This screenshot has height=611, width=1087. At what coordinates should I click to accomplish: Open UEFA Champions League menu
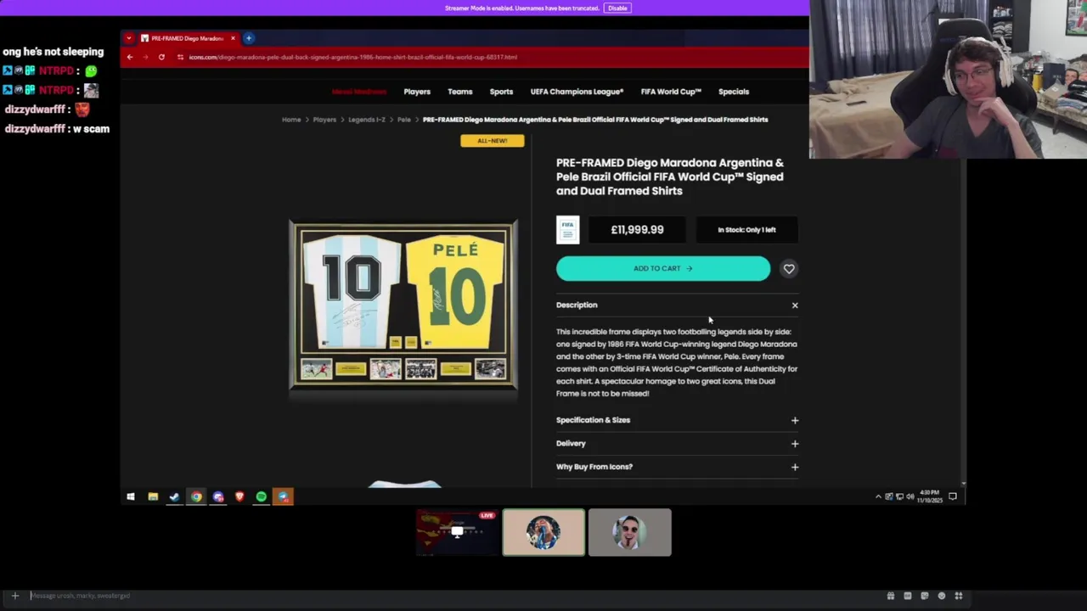click(x=577, y=92)
